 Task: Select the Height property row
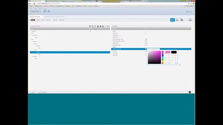tap(151, 47)
